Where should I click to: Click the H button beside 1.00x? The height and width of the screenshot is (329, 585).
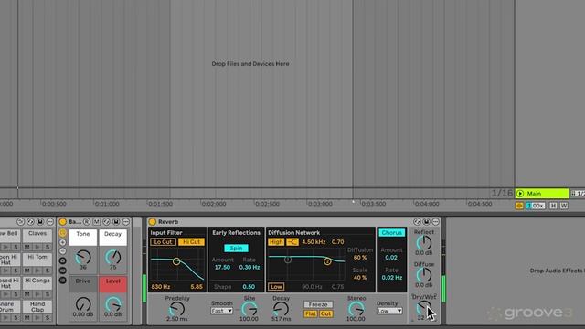click(x=553, y=206)
